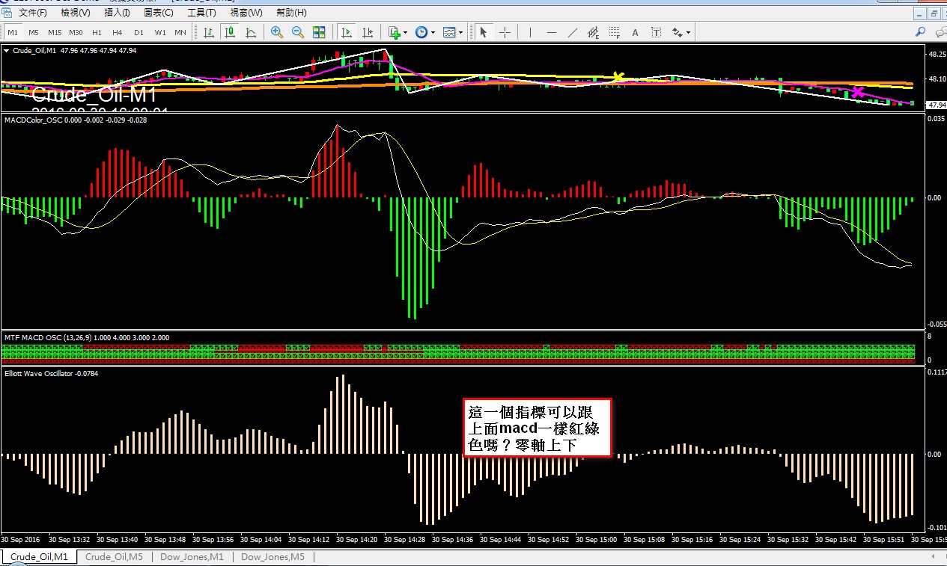
Task: Click the magenta X marker on price chart
Action: click(858, 92)
